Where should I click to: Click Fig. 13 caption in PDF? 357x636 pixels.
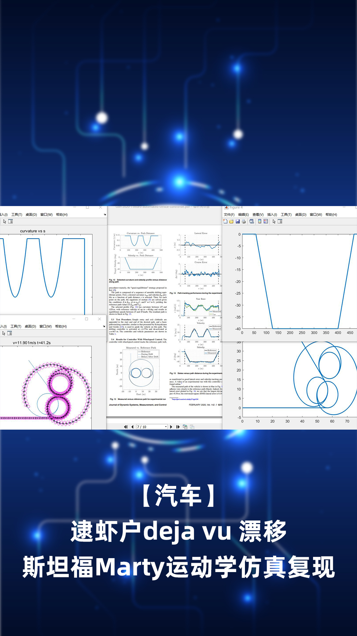click(138, 399)
